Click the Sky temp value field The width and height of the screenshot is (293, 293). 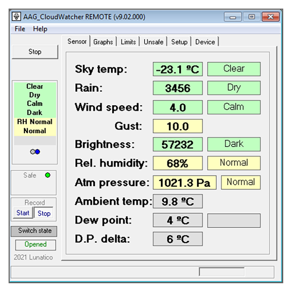pyautogui.click(x=177, y=70)
